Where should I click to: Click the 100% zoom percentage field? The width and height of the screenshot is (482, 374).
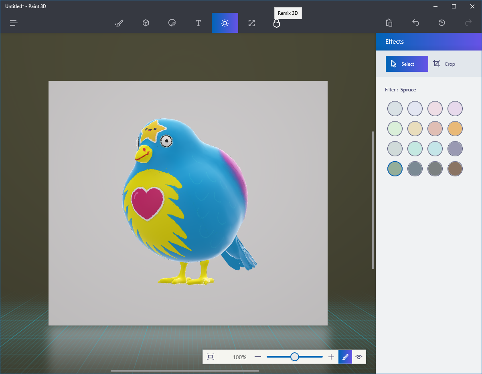[239, 357]
